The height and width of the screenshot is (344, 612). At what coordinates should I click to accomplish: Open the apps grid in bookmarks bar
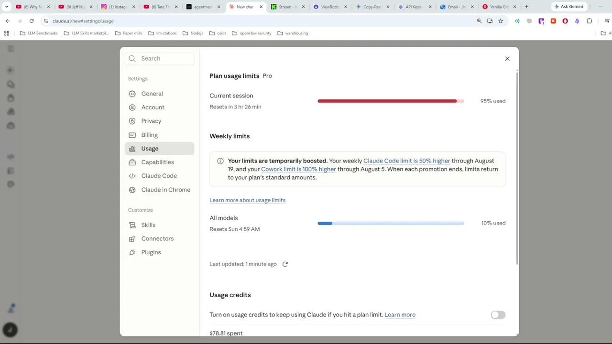tap(7, 33)
